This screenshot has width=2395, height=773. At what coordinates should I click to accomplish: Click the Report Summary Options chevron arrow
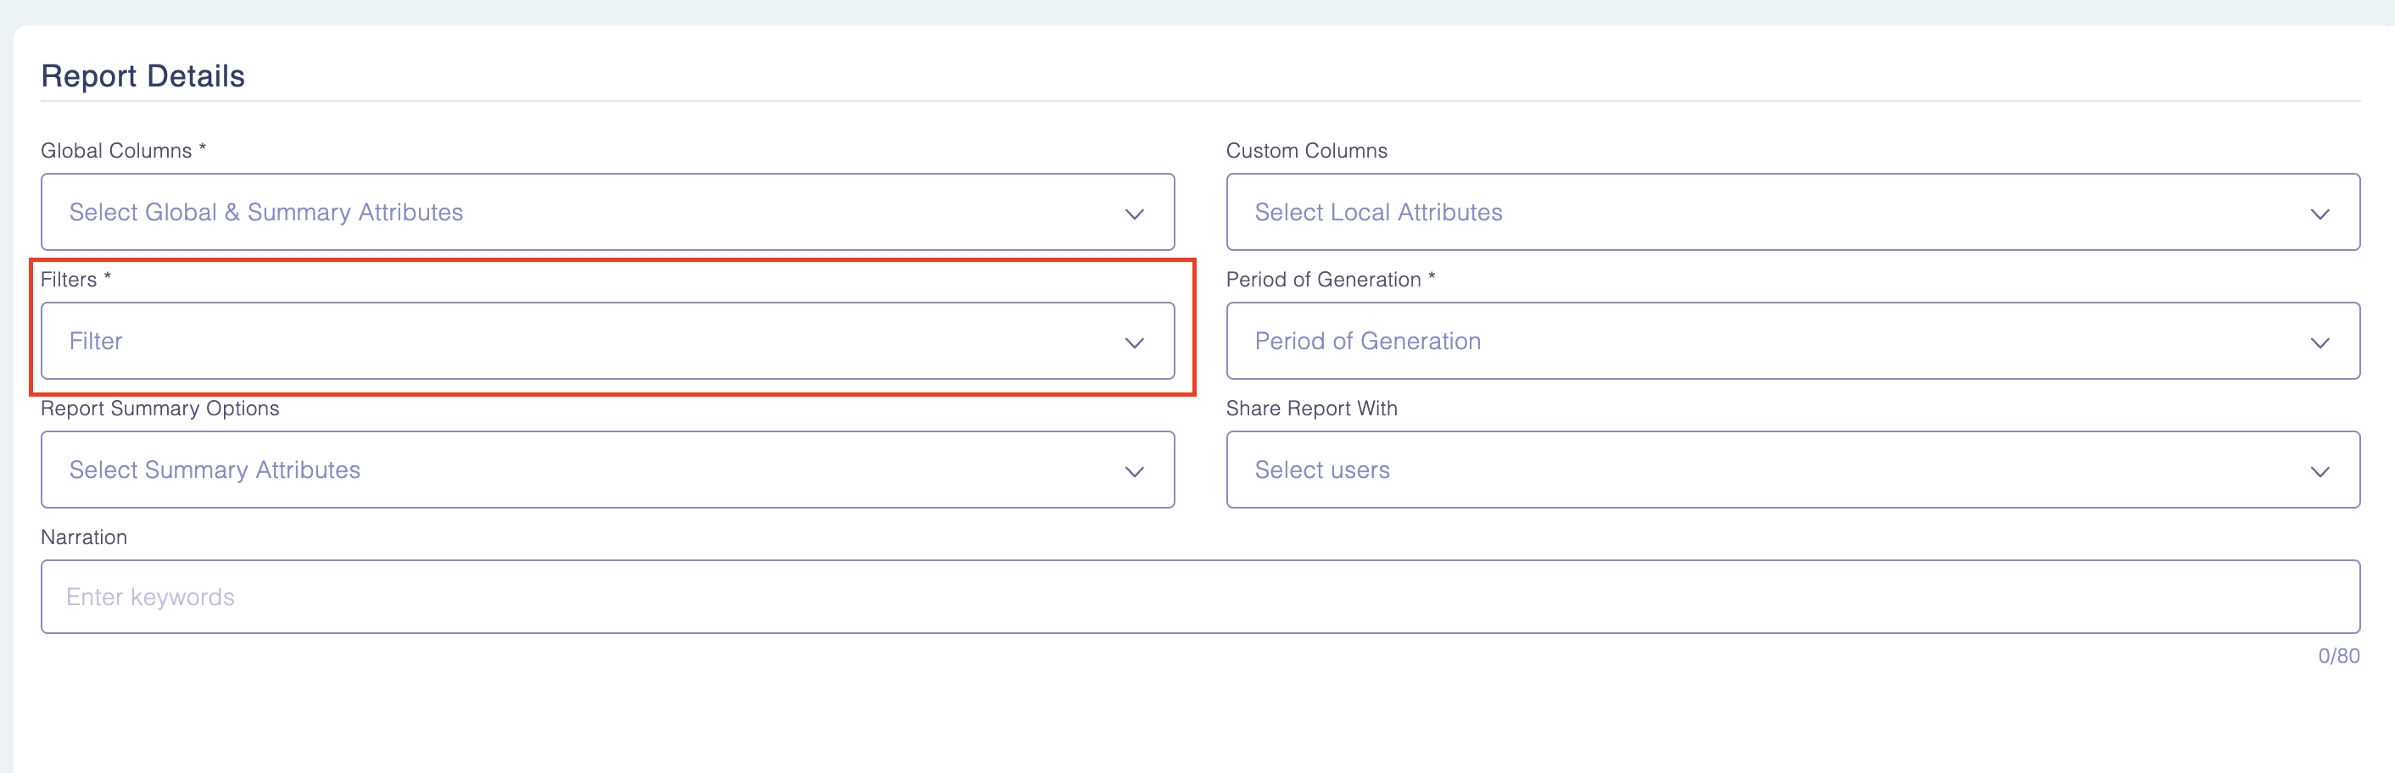click(x=1133, y=471)
